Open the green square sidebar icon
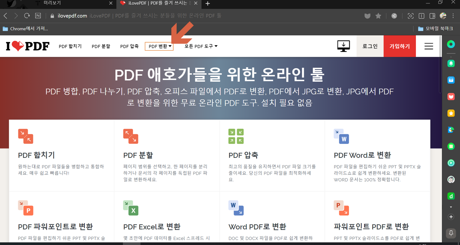Image resolution: width=460 pixels, height=245 pixels. click(x=451, y=146)
